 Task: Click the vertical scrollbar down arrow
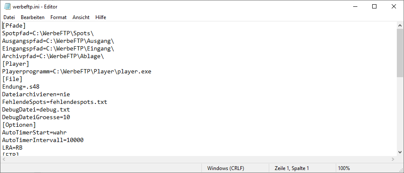(x=400, y=152)
